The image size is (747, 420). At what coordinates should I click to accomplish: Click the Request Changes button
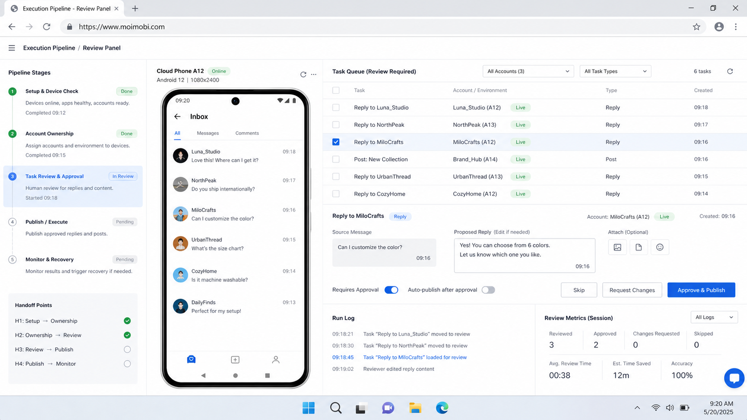(x=632, y=290)
